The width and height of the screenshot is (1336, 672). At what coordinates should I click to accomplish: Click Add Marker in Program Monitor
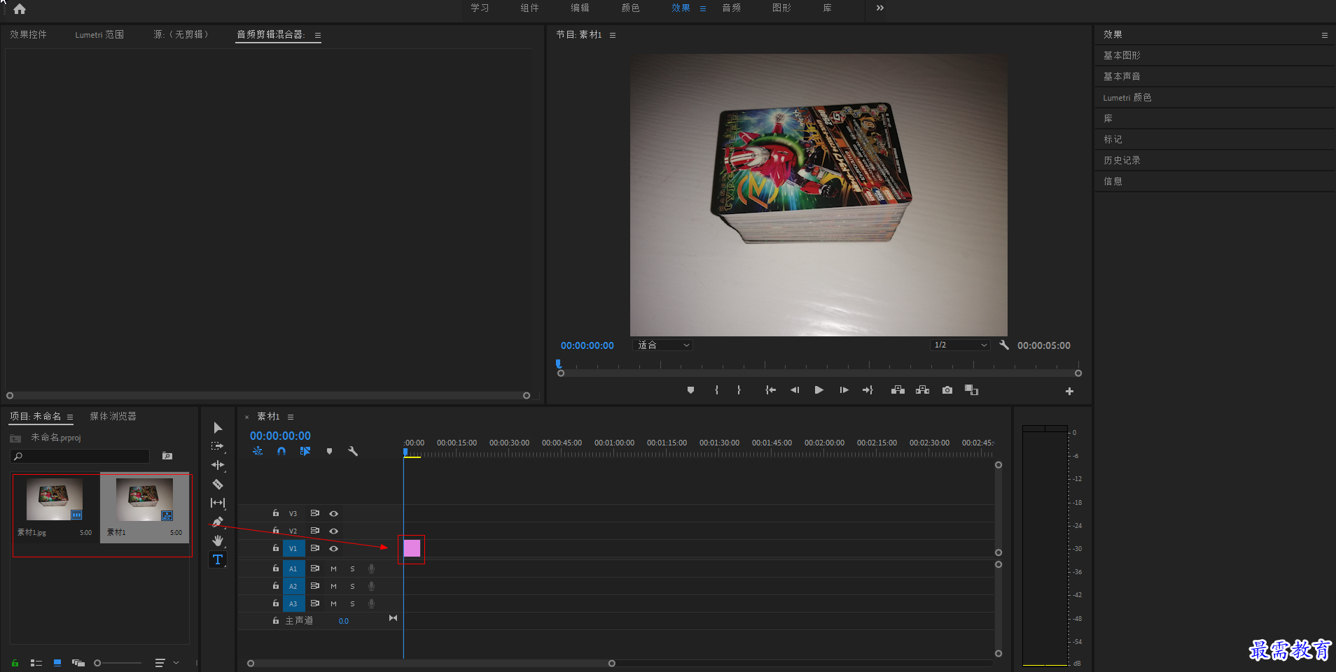click(690, 390)
